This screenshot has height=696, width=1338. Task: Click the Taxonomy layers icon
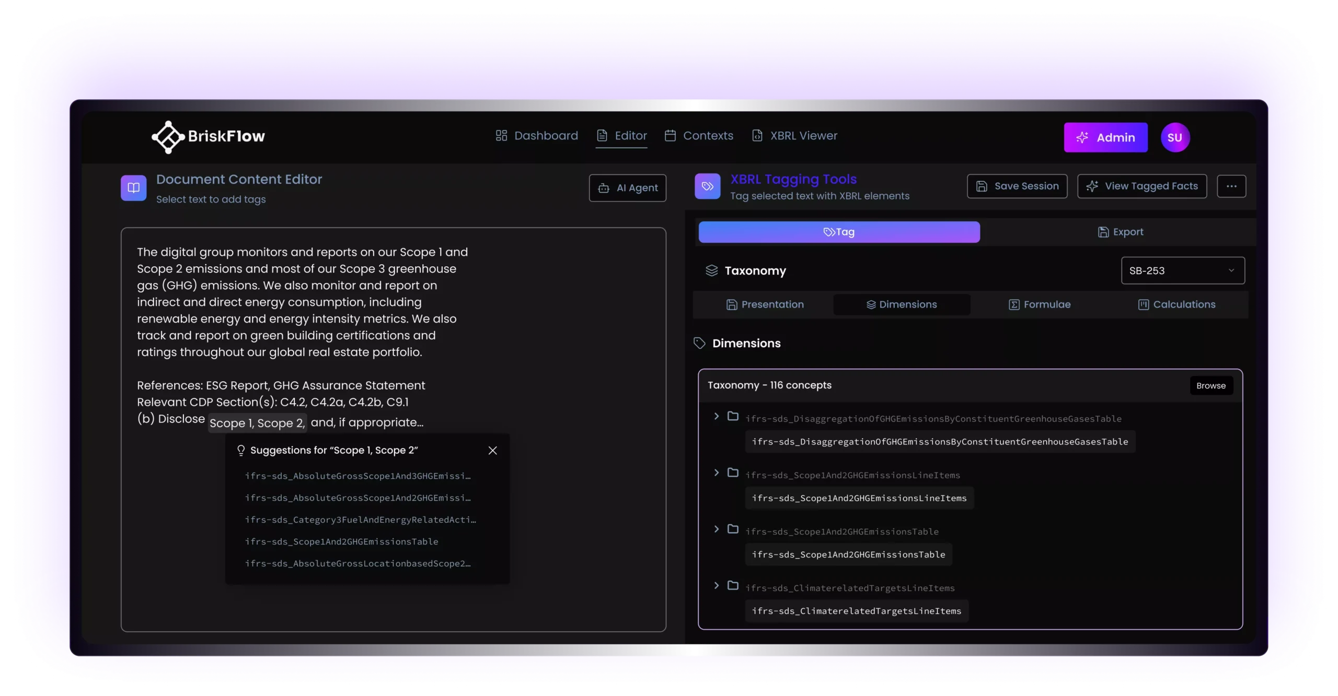(711, 270)
